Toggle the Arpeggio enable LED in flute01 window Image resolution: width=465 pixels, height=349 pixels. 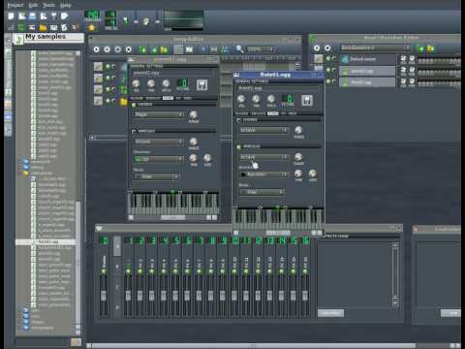point(239,147)
